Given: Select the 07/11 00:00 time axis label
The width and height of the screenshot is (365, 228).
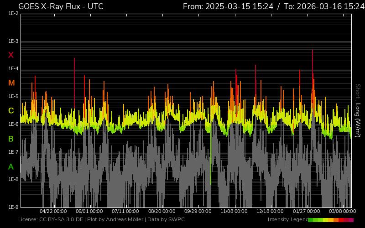Looking at the screenshot, I should [125, 212].
